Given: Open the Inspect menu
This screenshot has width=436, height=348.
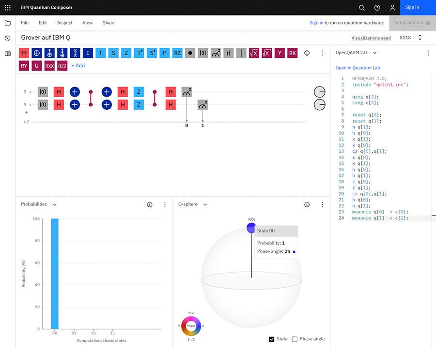Looking at the screenshot, I should click(65, 23).
